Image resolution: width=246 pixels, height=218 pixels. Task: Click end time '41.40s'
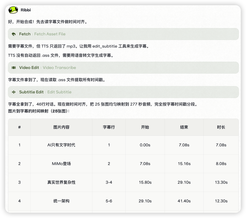[x=184, y=201]
